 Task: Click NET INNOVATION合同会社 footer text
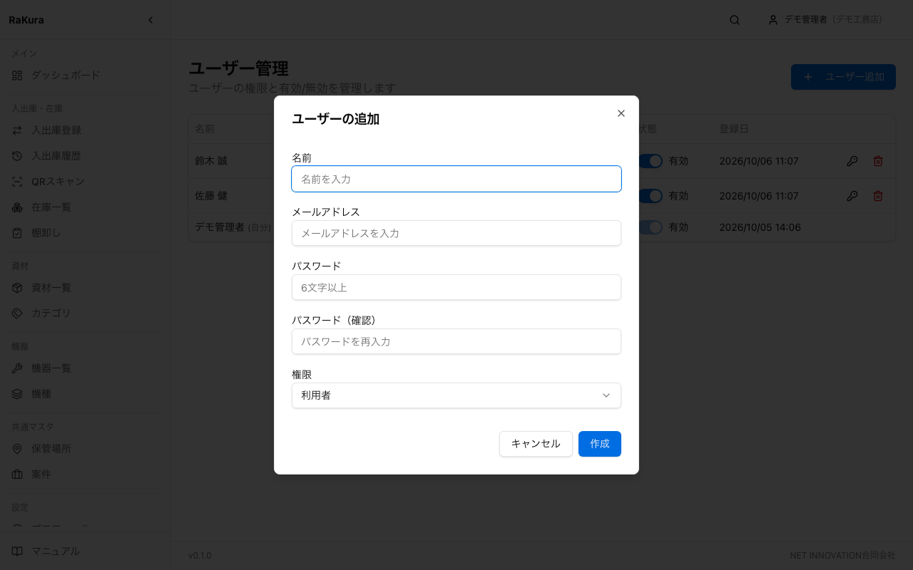click(x=842, y=555)
